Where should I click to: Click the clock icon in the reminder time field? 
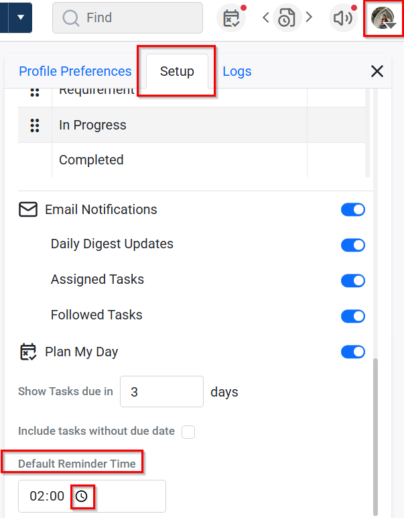click(81, 497)
